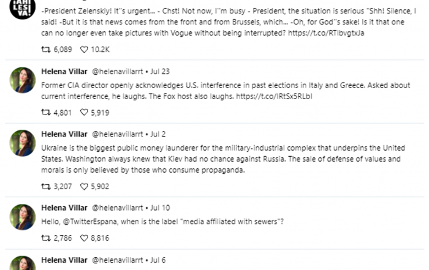This screenshot has width=429, height=270.
Task: Open Helena Villar avatar on Jul 2 tweet
Action: (x=23, y=143)
